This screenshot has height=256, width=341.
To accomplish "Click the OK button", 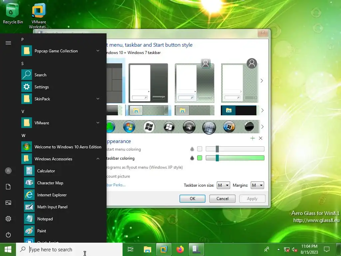I will click(x=192, y=199).
